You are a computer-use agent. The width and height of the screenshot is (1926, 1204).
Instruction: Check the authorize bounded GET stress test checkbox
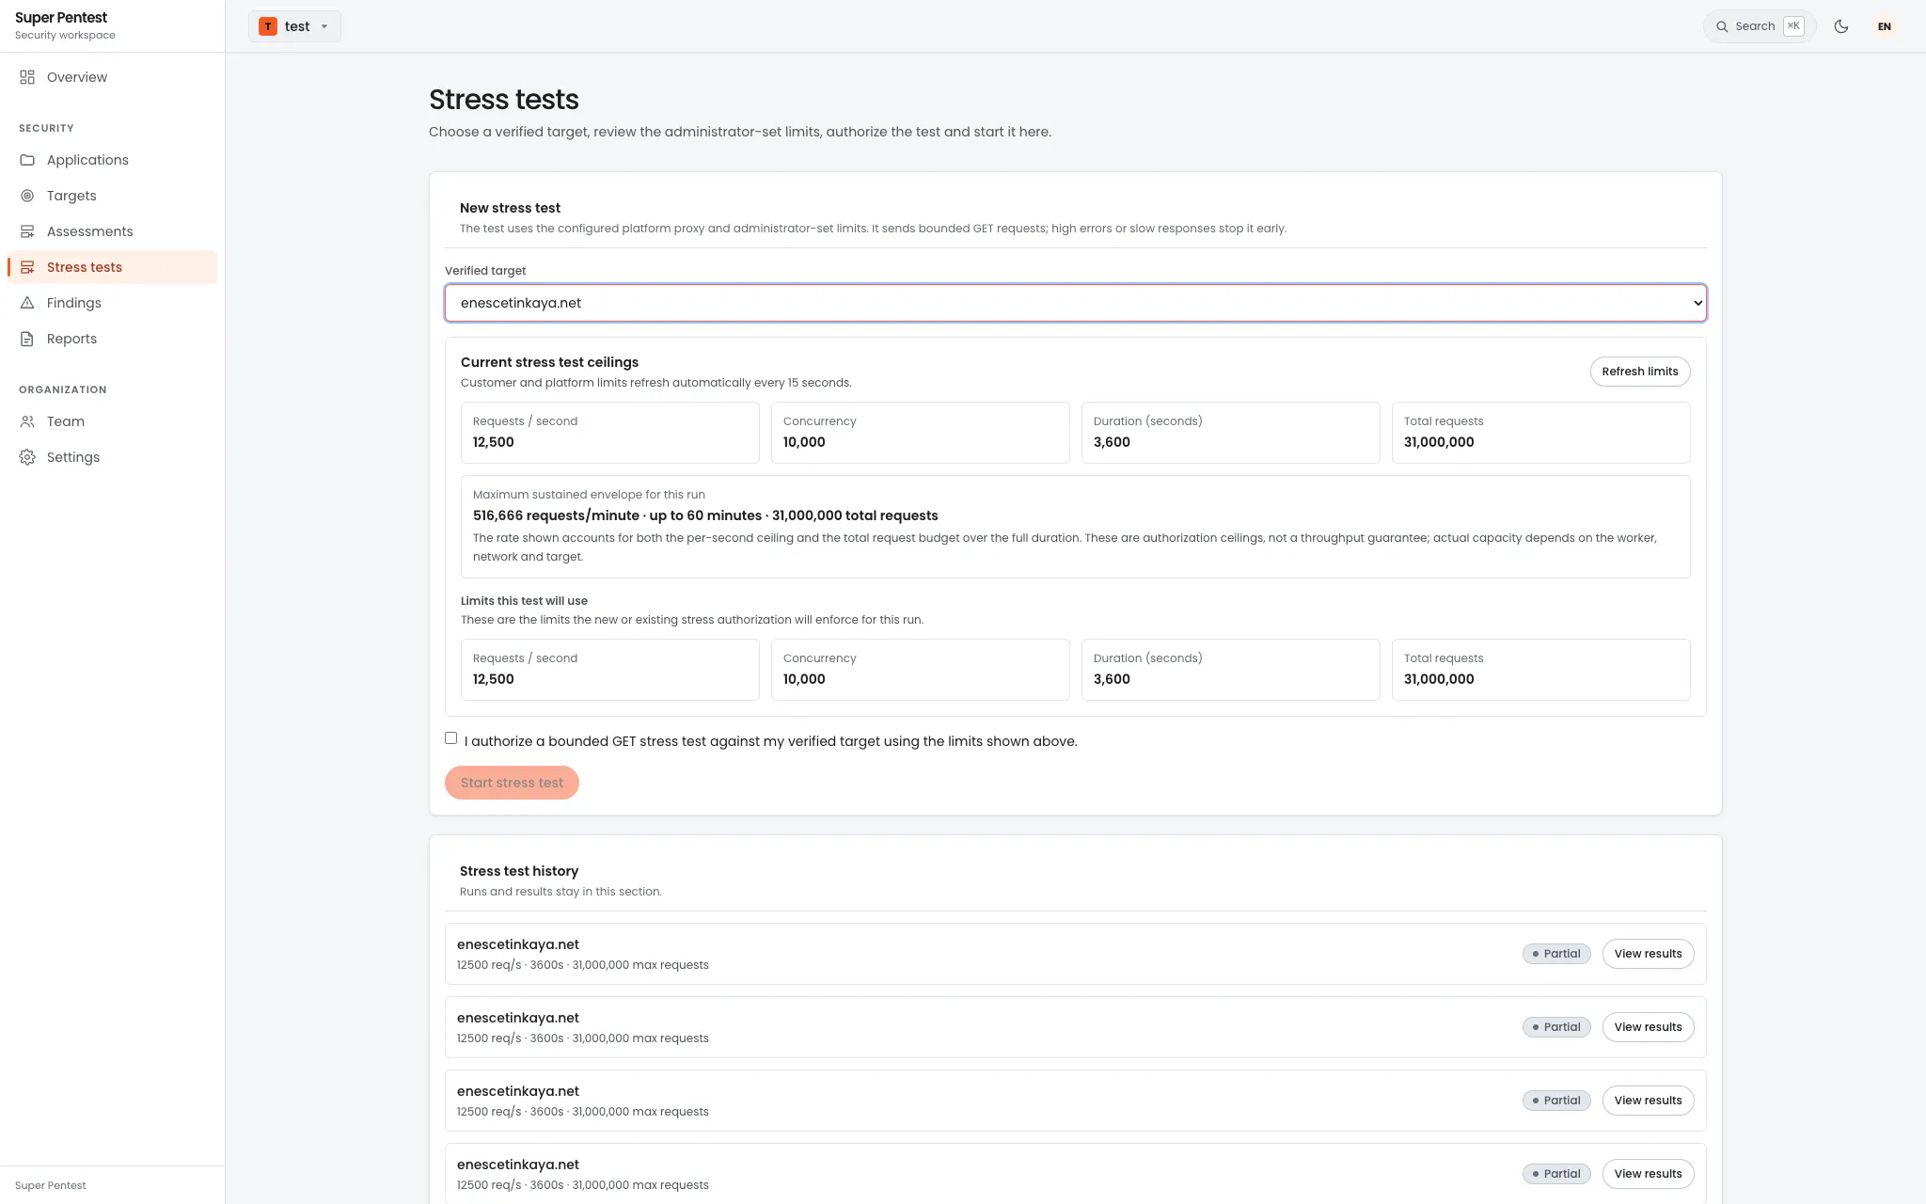point(451,738)
